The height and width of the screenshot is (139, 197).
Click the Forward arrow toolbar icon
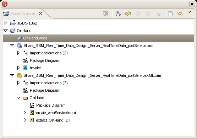pos(148,14)
